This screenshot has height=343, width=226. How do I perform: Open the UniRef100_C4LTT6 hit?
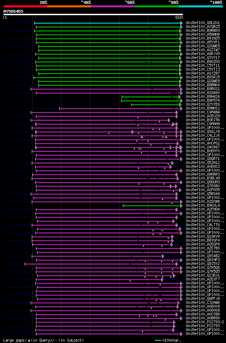click(203, 225)
